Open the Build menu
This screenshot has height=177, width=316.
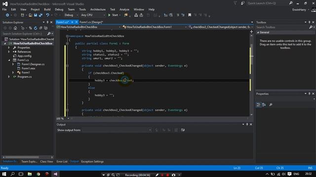tap(47, 9)
